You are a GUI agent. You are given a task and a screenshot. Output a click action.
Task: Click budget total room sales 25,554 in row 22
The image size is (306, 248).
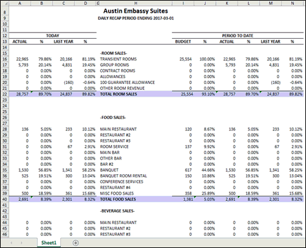click(187, 94)
